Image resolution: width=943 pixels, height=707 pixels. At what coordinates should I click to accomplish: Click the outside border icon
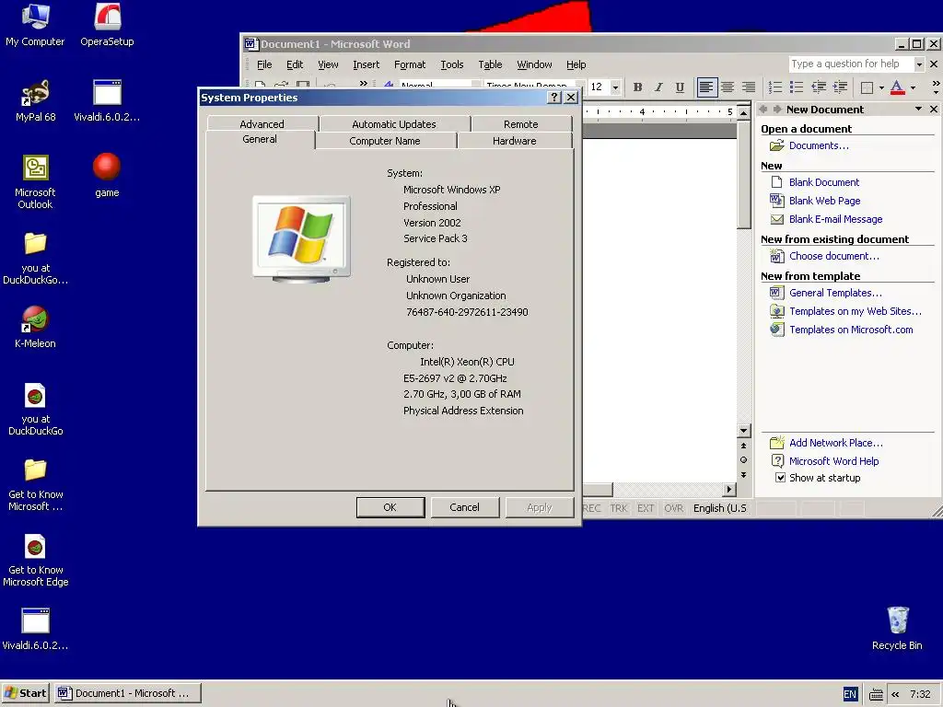867,87
